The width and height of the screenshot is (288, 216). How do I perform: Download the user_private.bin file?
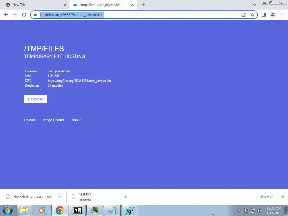[x=35, y=99]
